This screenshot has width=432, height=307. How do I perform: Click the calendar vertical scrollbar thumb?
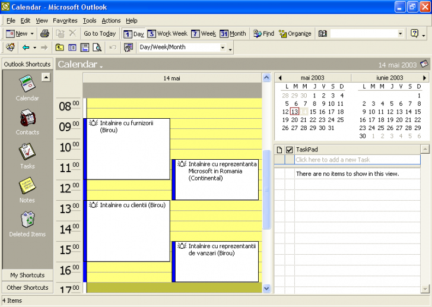[x=266, y=189]
